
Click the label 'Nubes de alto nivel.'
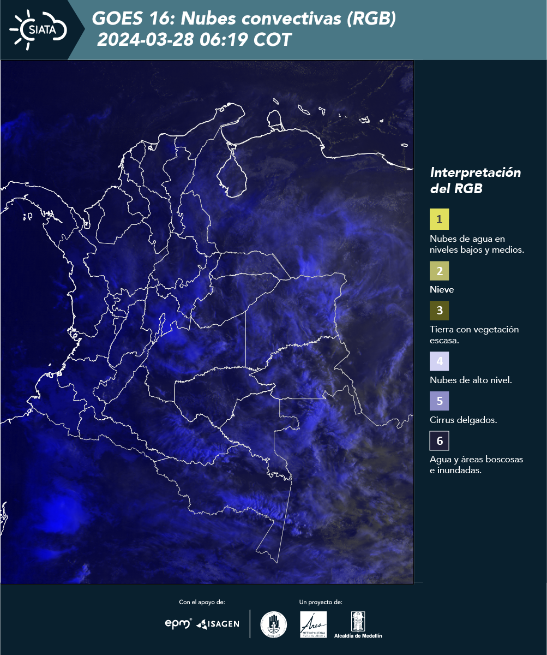point(471,380)
